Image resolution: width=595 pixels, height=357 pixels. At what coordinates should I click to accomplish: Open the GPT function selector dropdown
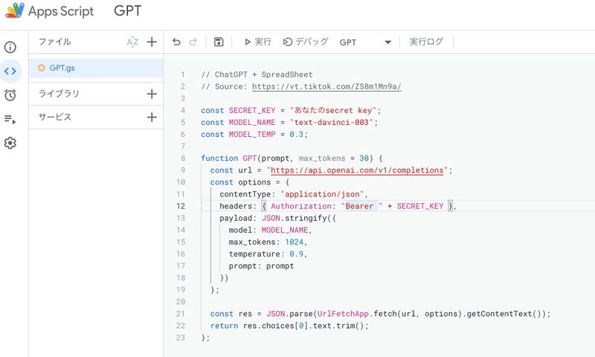(365, 42)
